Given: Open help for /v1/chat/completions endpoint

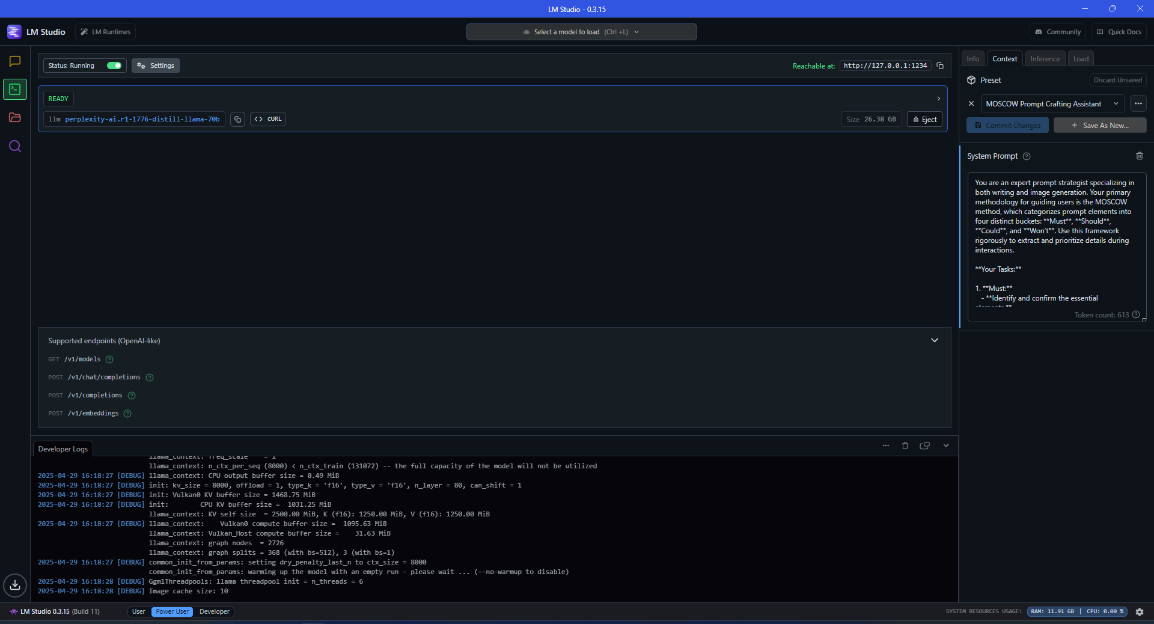Looking at the screenshot, I should tap(150, 378).
